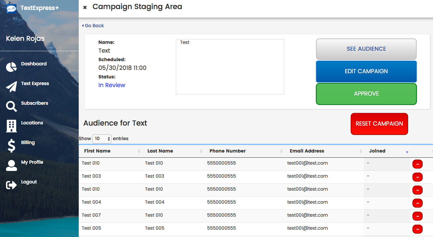Viewport: 433px width, 237px height.
Task: Click the RESET CAMPAIGN button
Action: [379, 124]
